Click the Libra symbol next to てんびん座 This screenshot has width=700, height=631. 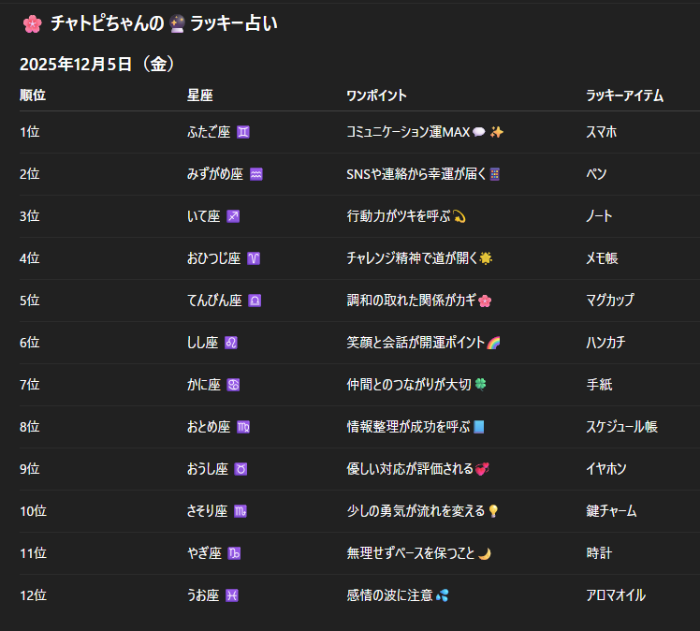255,301
